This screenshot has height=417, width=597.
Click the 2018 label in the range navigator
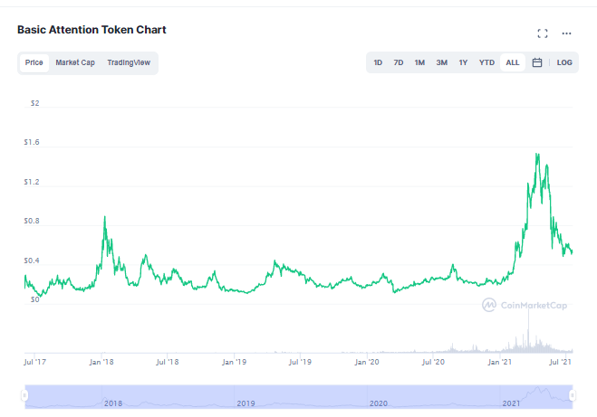(x=113, y=403)
